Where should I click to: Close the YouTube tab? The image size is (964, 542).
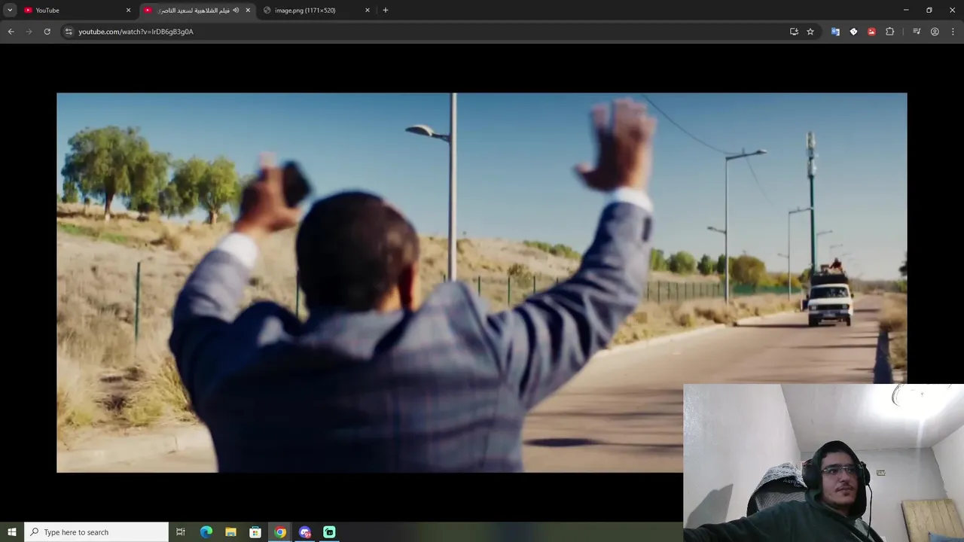pos(128,10)
